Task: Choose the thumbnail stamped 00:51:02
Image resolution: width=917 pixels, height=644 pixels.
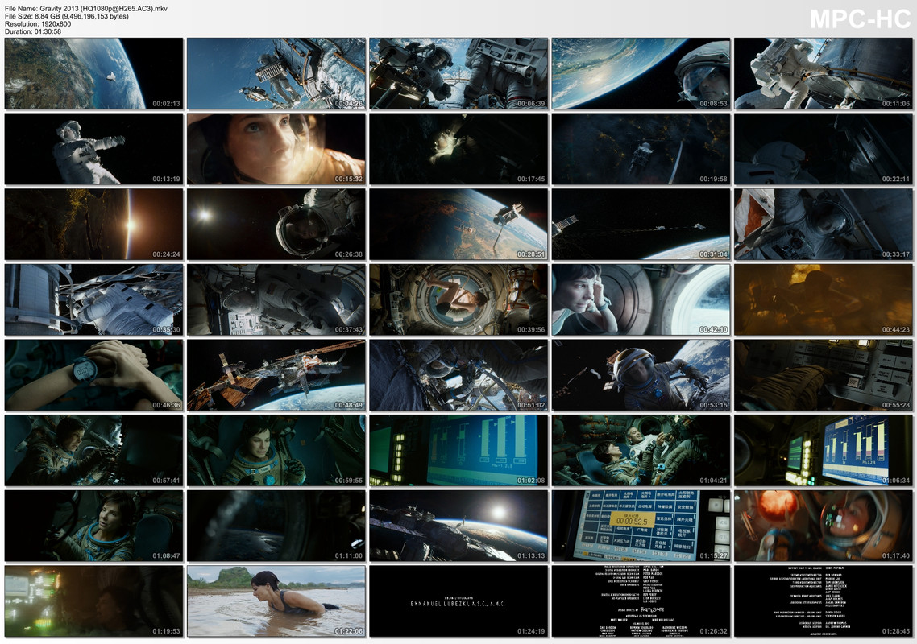Action: click(x=458, y=375)
